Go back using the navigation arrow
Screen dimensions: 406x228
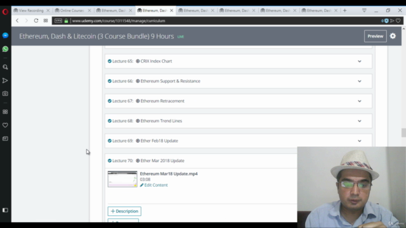[x=17, y=21]
